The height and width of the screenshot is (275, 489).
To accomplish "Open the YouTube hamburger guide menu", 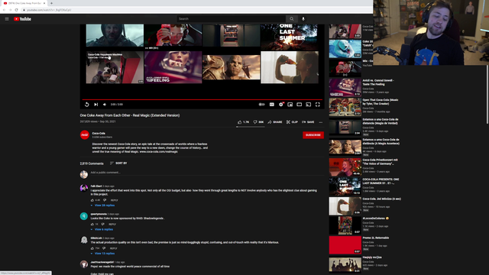I will [x=7, y=19].
